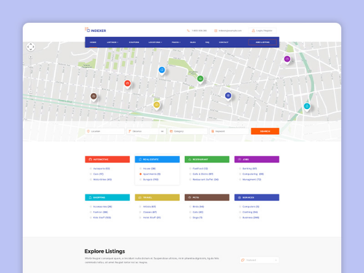Image resolution: width=364 pixels, height=273 pixels.
Task: Select the Fastfood radio bullet
Action: pos(190,169)
